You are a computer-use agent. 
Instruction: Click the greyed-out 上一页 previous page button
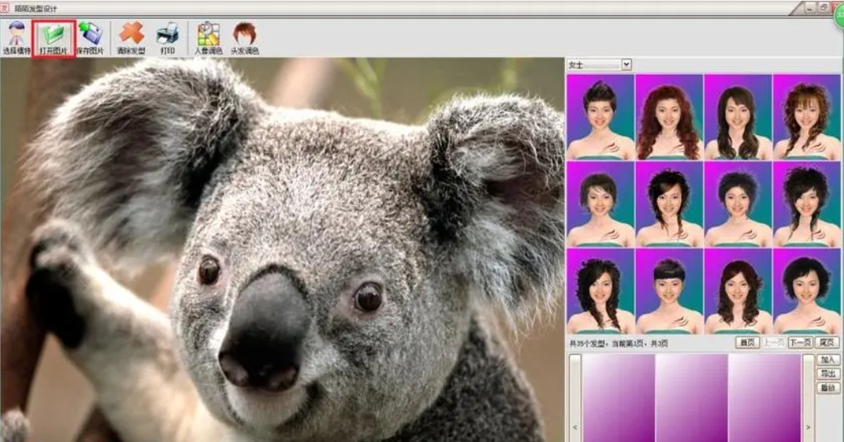773,343
